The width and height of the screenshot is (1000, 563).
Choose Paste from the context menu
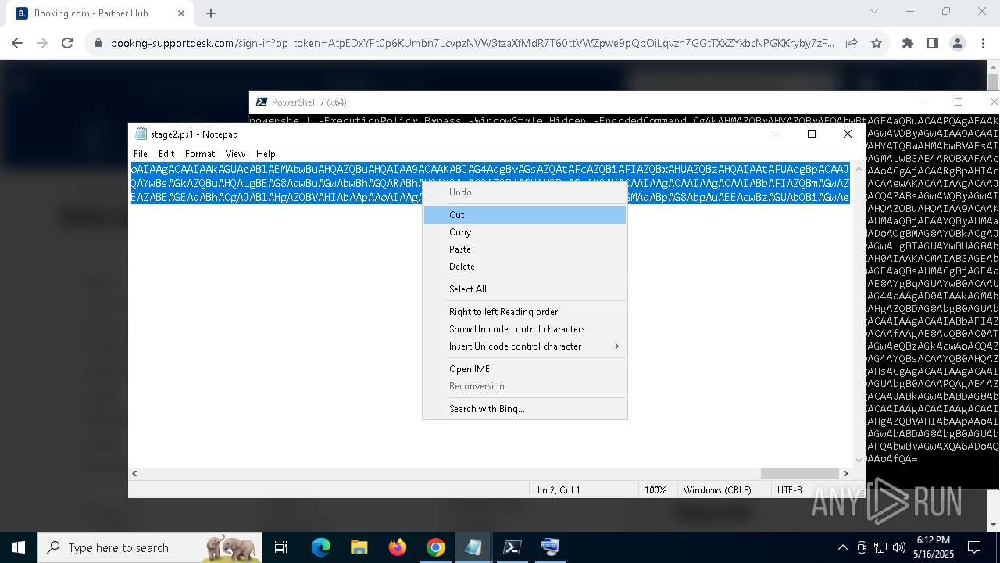coord(524,249)
